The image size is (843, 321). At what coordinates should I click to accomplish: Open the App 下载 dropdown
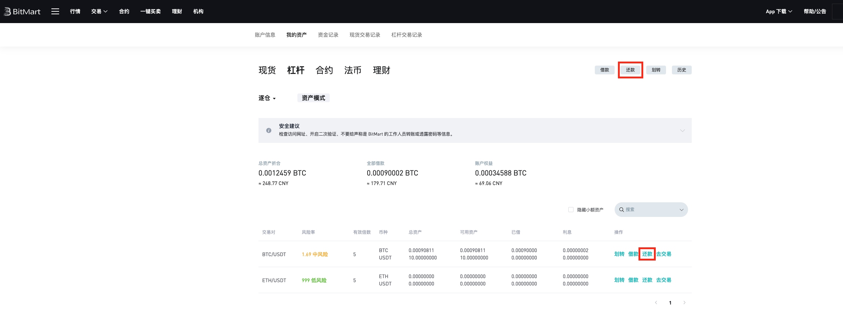tap(779, 11)
